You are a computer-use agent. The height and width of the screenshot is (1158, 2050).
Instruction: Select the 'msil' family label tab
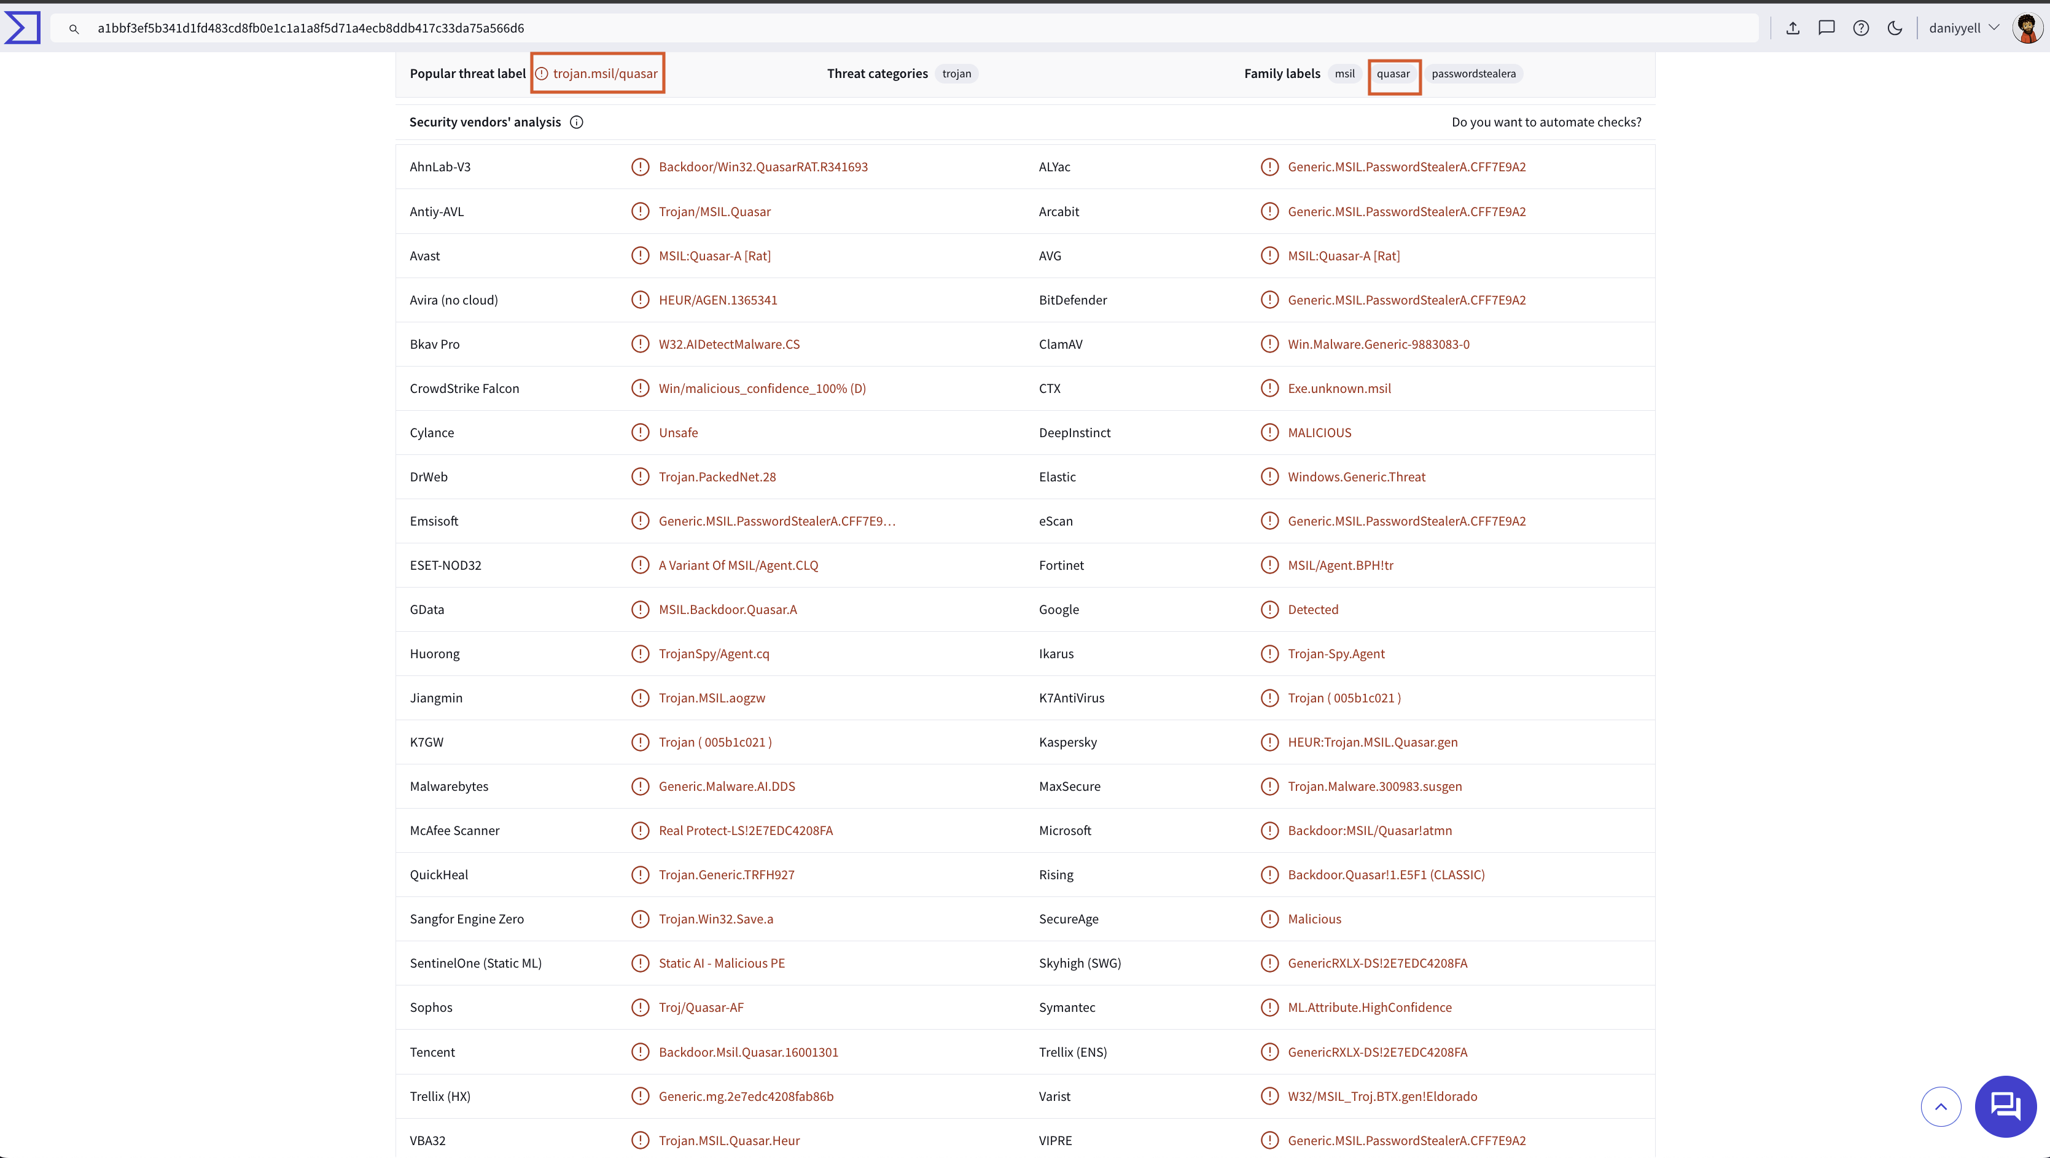point(1344,73)
